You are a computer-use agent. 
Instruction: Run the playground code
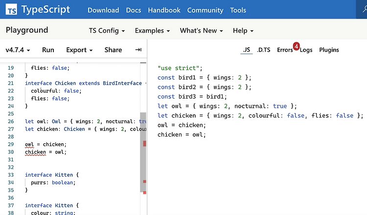48,50
